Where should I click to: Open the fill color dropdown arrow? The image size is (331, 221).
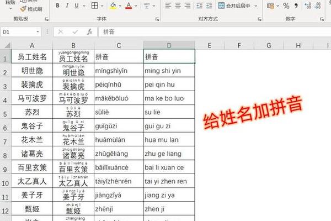[120, 6]
